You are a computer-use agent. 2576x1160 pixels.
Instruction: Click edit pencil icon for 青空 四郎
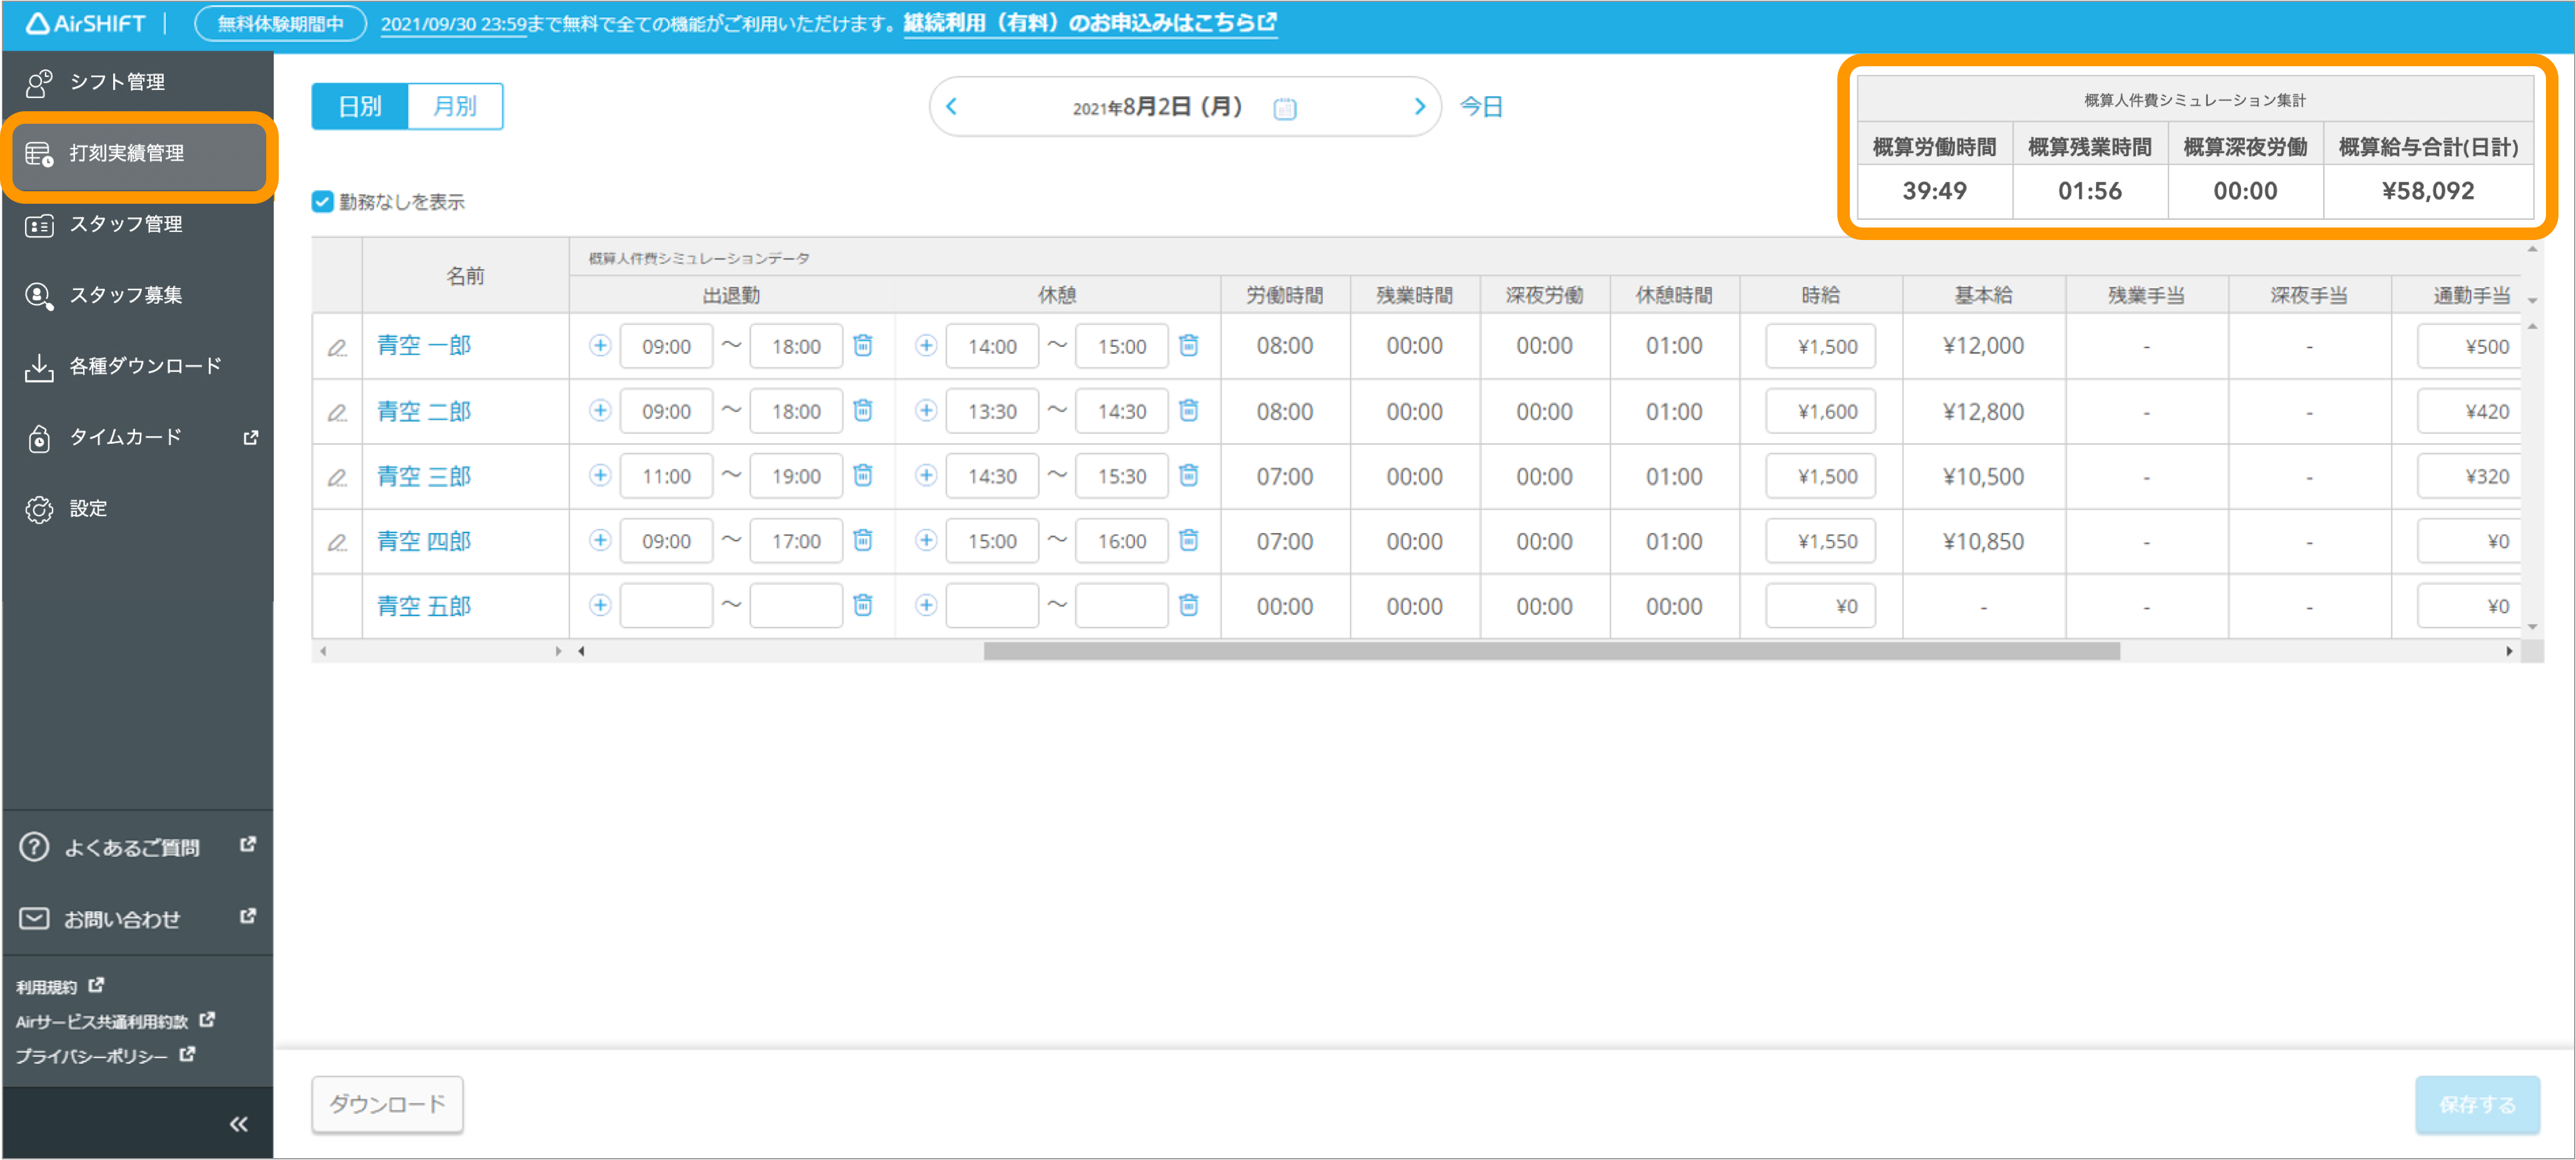click(337, 542)
